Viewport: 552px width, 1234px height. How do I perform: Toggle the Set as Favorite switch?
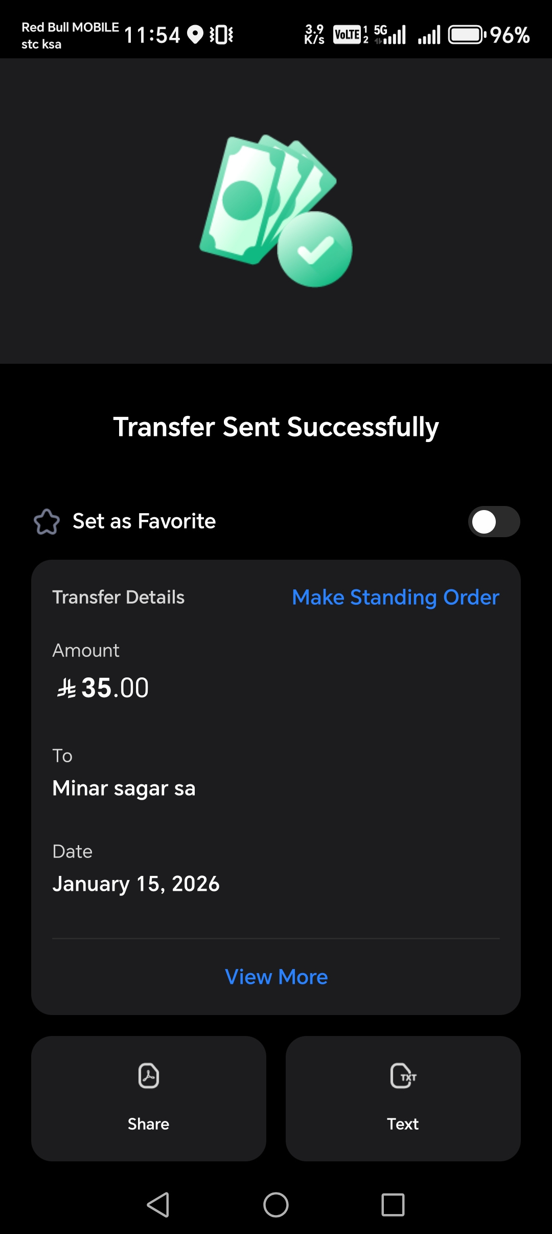point(494,522)
